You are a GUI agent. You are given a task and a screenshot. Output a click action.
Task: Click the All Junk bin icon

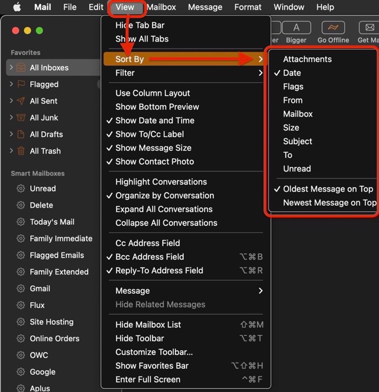point(21,118)
